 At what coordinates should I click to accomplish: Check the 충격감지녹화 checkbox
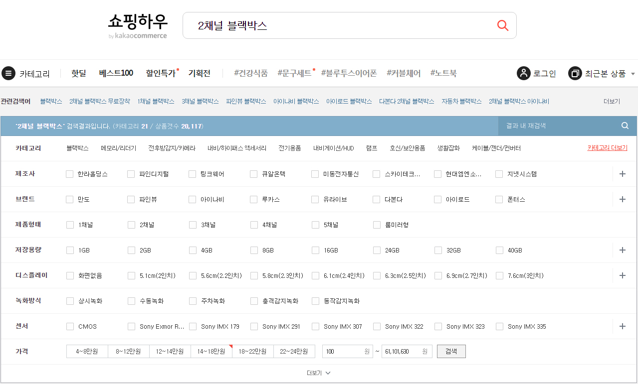[254, 301]
